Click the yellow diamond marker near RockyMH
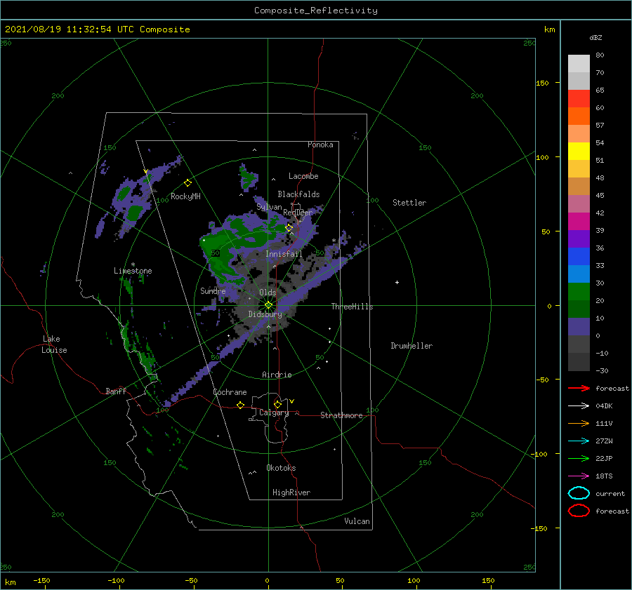The width and height of the screenshot is (632, 590). click(x=187, y=183)
